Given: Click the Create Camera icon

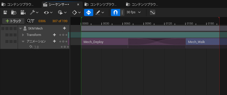Looking at the screenshot, I should point(23,12).
